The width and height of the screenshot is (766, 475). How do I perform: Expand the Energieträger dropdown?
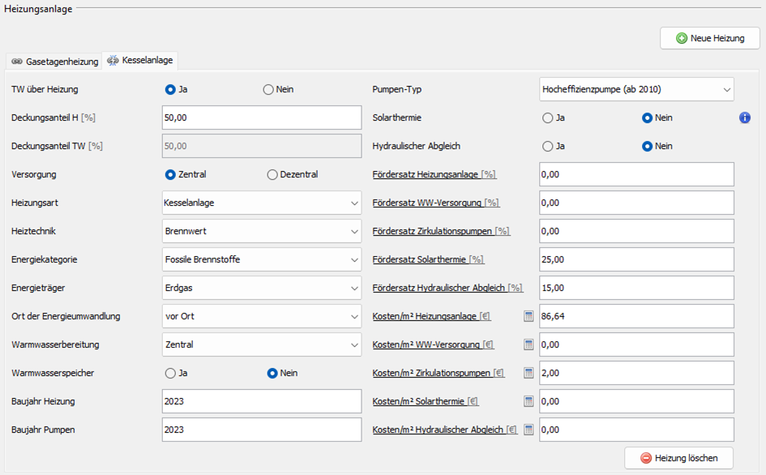pos(262,288)
